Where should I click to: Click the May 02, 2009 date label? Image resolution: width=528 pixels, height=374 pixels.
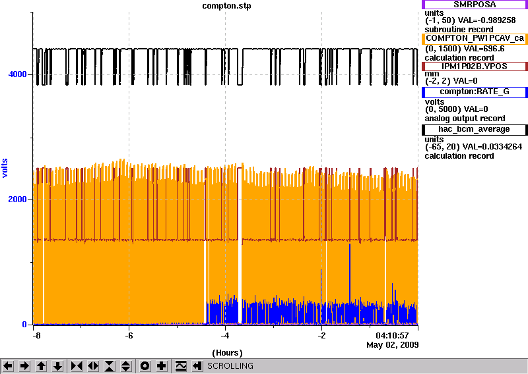point(393,345)
